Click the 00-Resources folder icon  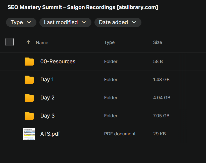tap(29, 62)
